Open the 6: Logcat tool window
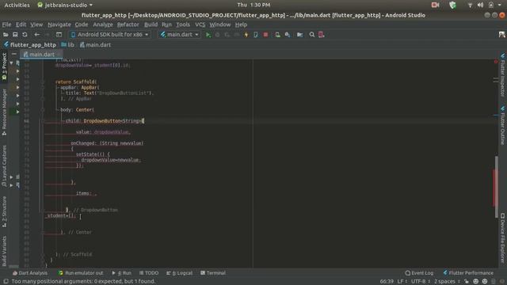Image resolution: width=507 pixels, height=285 pixels. click(180, 273)
